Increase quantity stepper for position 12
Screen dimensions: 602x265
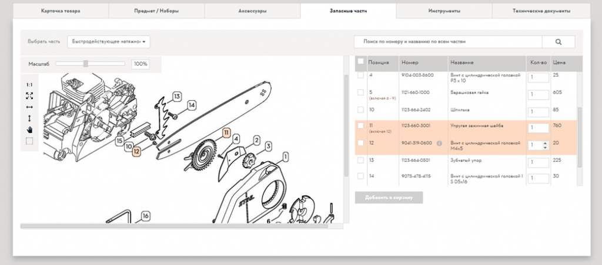tap(545, 142)
